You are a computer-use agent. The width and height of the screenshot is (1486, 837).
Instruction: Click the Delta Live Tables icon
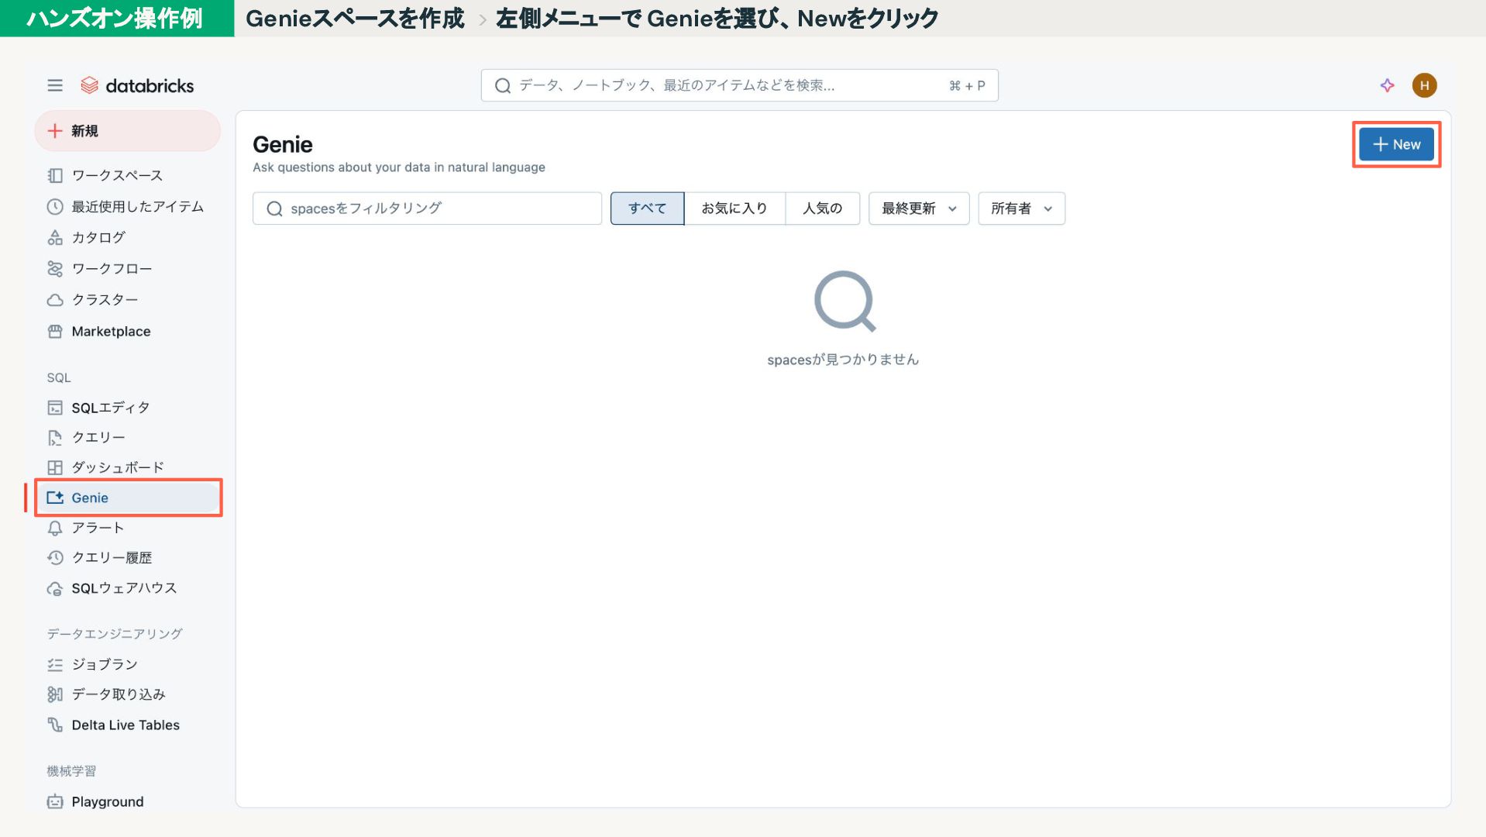(x=55, y=725)
